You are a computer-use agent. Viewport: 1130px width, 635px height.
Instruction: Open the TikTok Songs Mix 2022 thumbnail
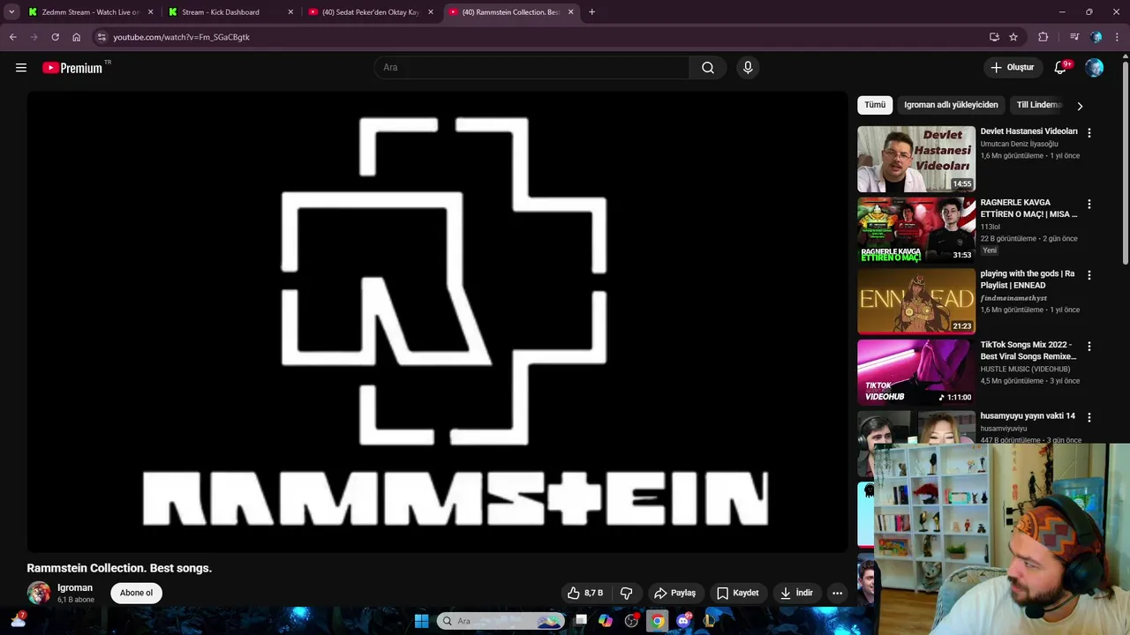point(916,372)
